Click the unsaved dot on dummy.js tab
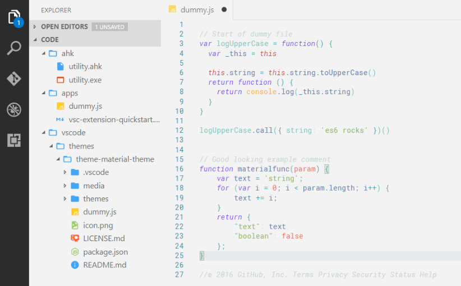Image resolution: width=461 pixels, height=286 pixels. click(224, 10)
